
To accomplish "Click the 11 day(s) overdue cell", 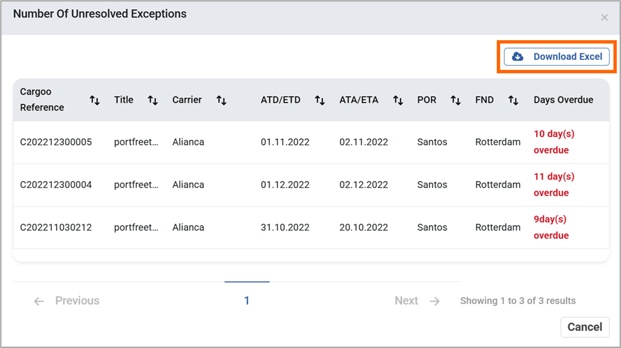I will (x=554, y=185).
